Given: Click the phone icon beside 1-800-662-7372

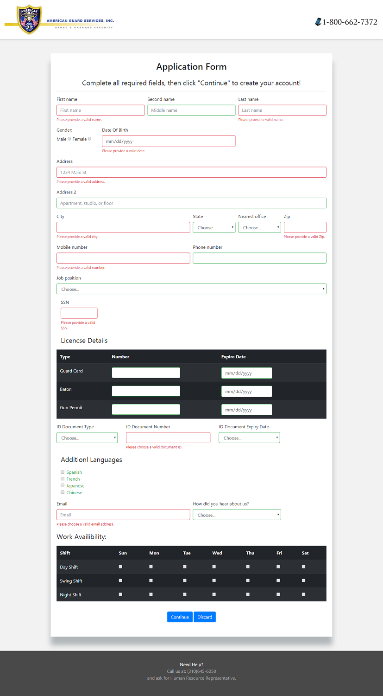Looking at the screenshot, I should point(318,21).
